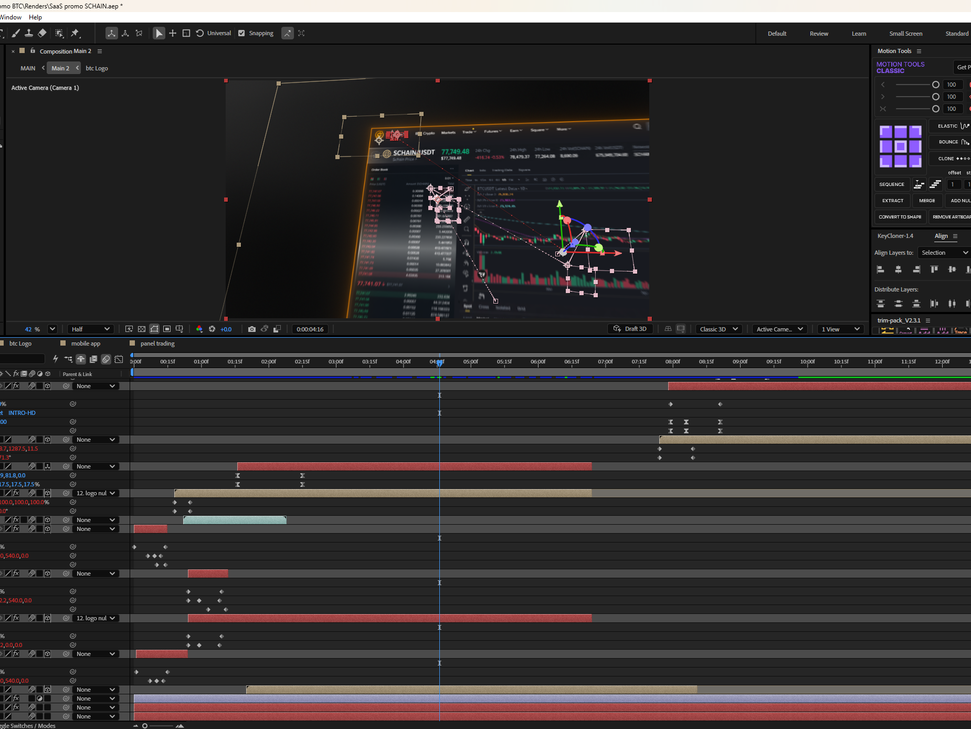Select the Brush tool
This screenshot has height=729, width=971.
coord(16,33)
